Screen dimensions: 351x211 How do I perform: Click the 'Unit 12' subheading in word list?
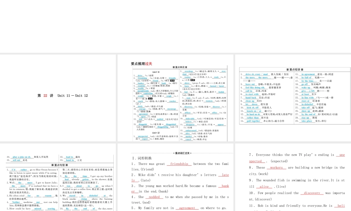coord(156,133)
